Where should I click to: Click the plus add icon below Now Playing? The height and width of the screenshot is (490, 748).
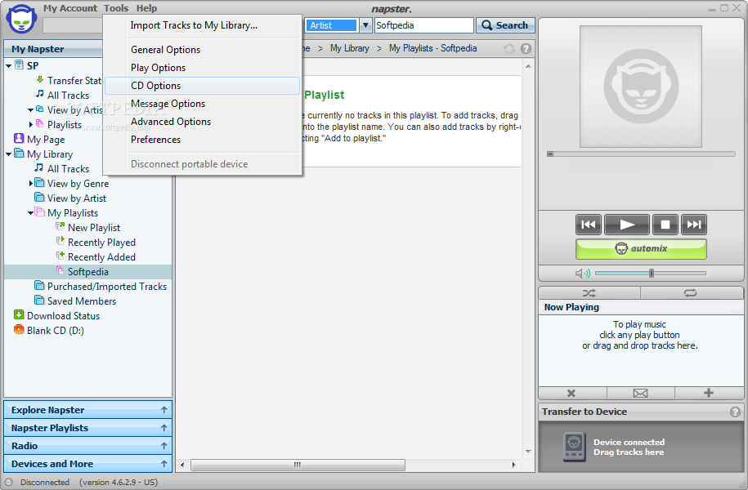[709, 393]
